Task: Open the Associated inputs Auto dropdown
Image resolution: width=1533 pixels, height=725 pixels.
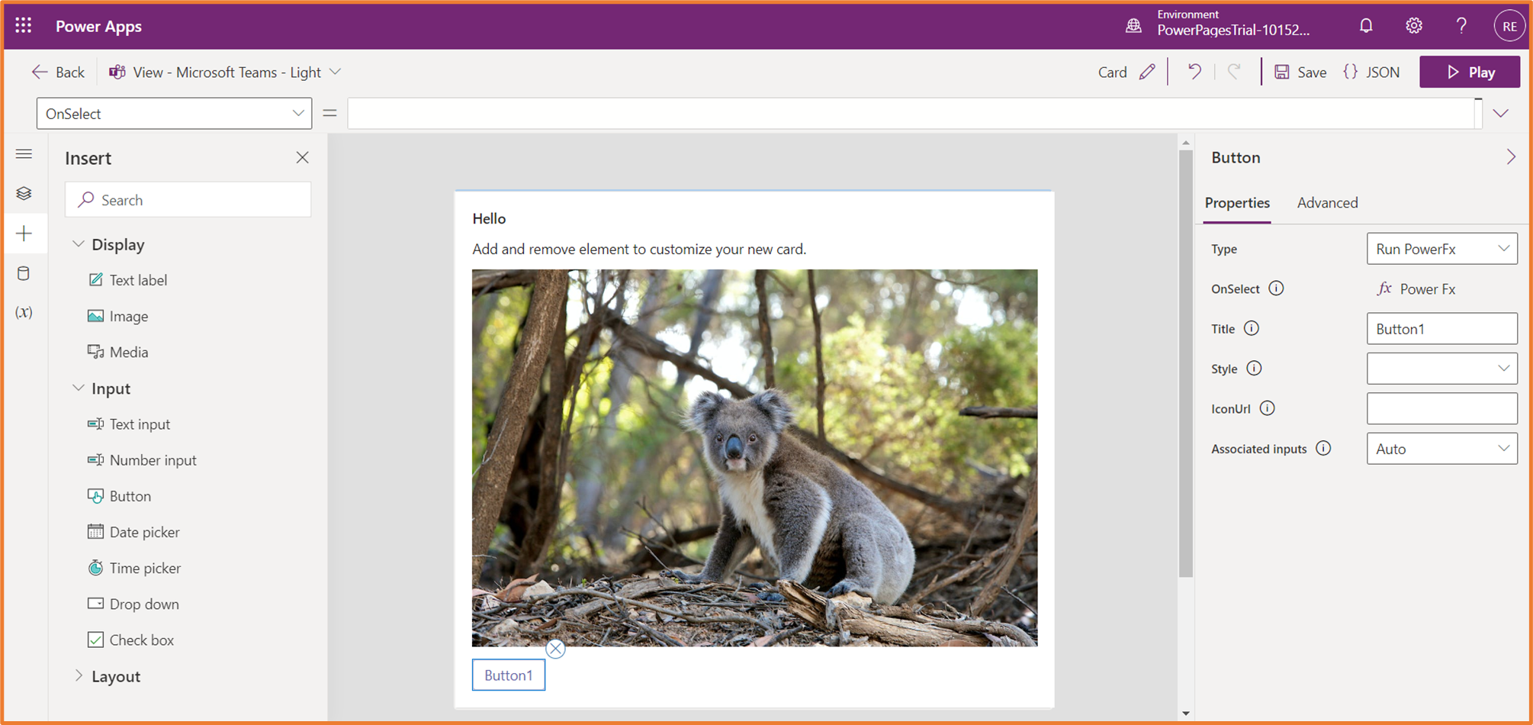Action: point(1441,449)
